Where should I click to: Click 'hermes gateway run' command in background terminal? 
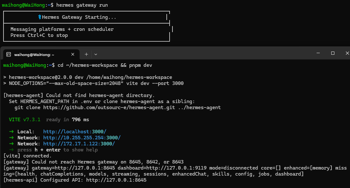[x=82, y=5]
